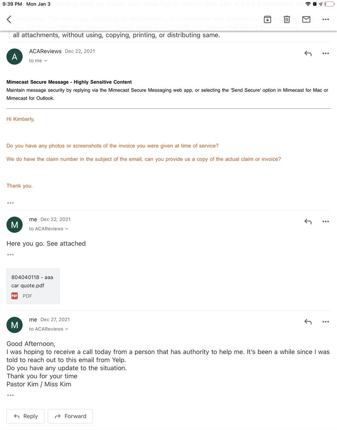Tap the ACAReviews sender avatar
337x430 pixels.
(15, 56)
